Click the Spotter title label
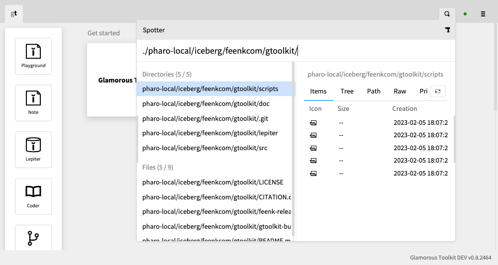The height and width of the screenshot is (265, 498). tap(154, 30)
